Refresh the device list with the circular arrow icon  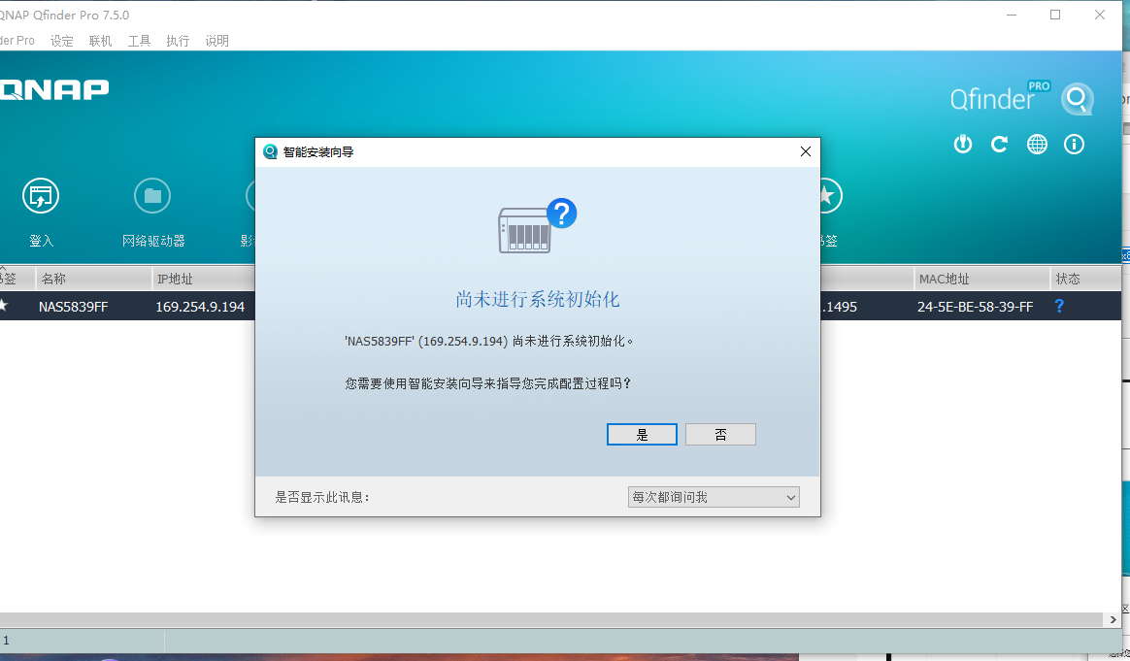pyautogui.click(x=1000, y=145)
